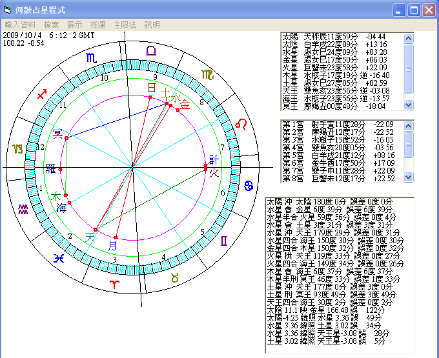The height and width of the screenshot is (358, 439).
Task: Click the Taurus sign symbol
Action: [x=174, y=277]
